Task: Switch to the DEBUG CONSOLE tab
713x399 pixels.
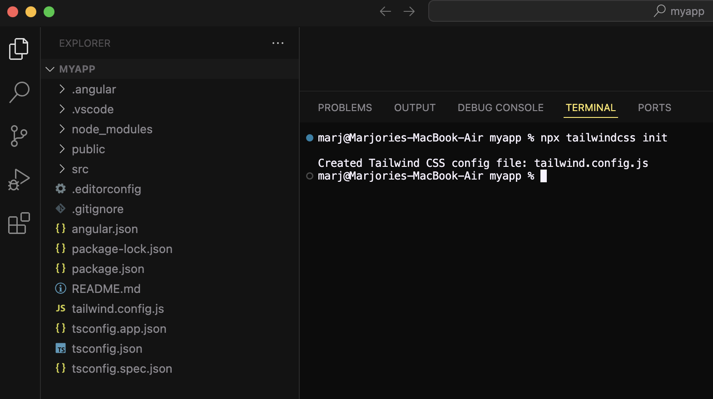Action: (500, 107)
